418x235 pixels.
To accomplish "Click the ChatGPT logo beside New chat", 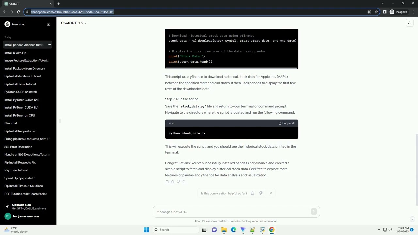I will point(7,24).
